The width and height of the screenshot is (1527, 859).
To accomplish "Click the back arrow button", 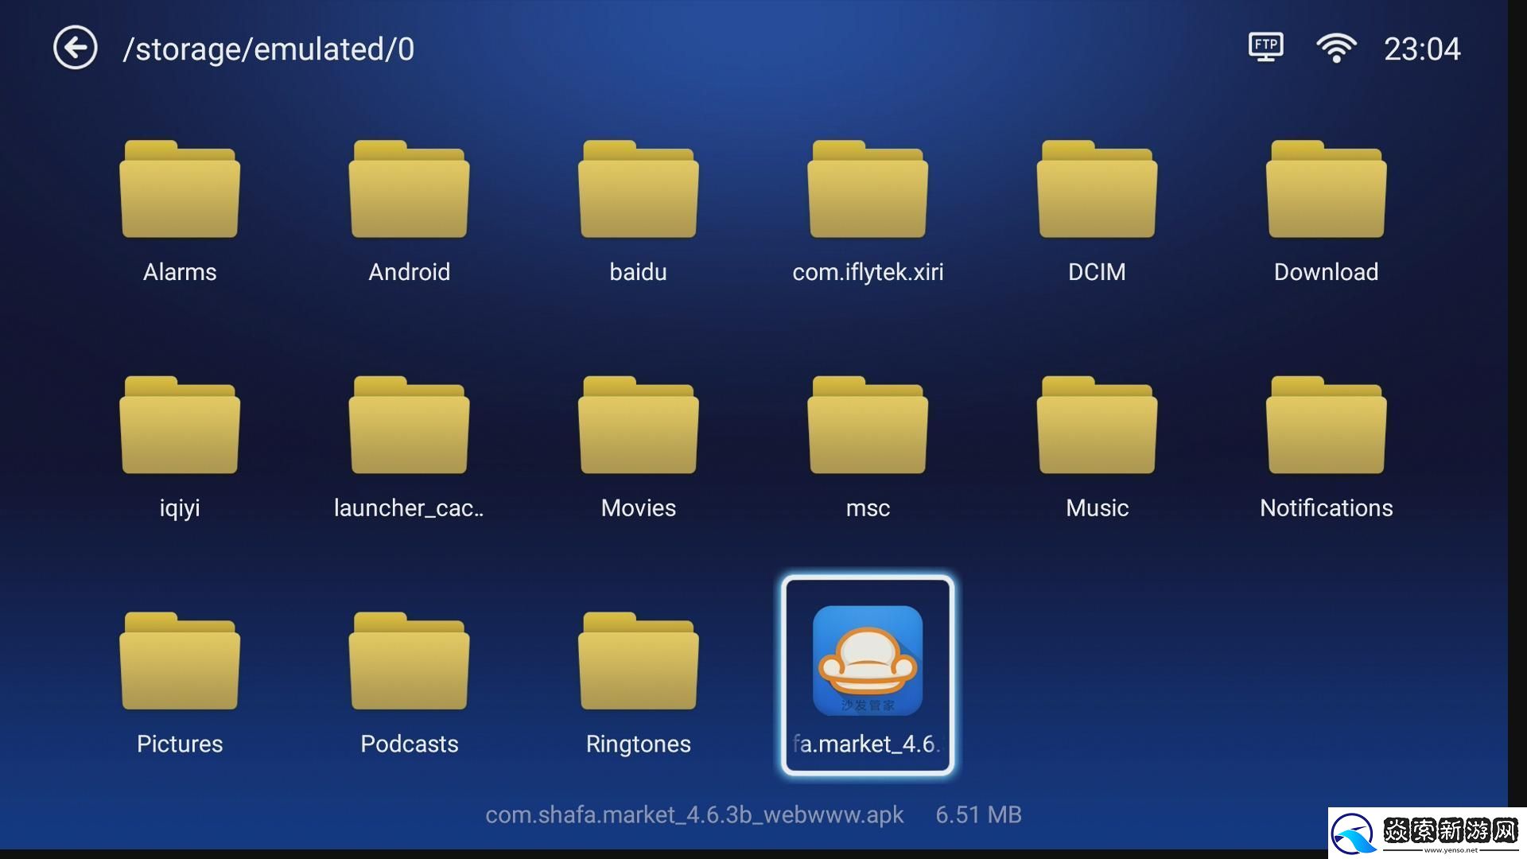I will pos(76,49).
